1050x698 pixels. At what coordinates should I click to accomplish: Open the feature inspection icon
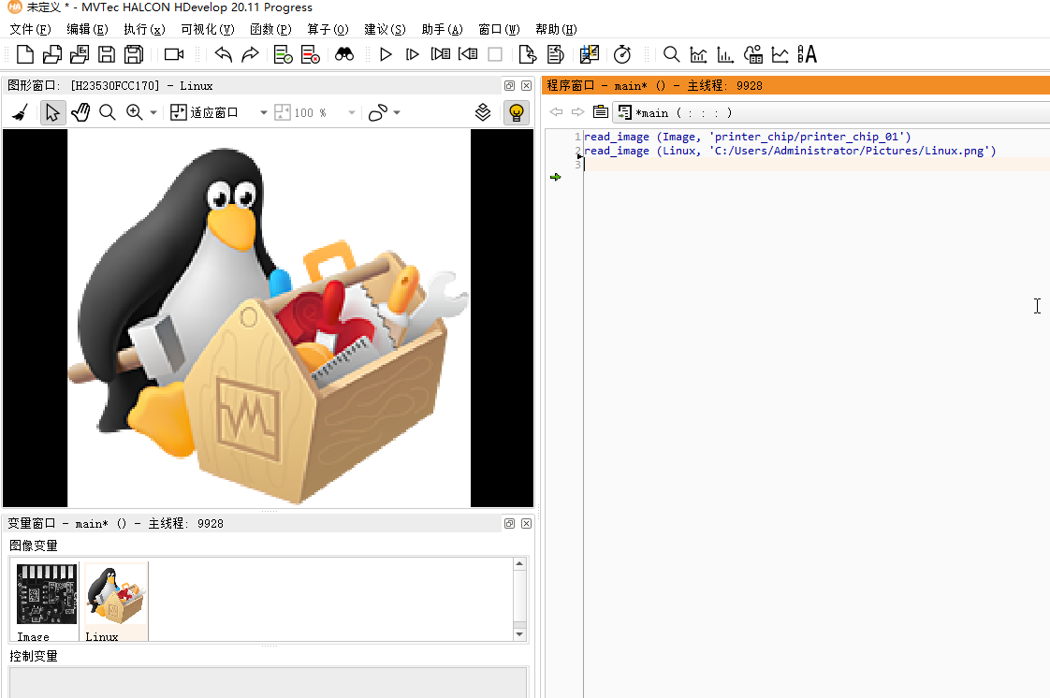752,54
